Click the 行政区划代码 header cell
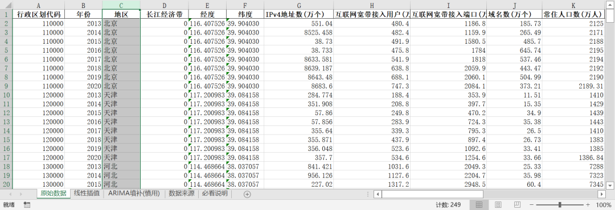 [x=39, y=14]
